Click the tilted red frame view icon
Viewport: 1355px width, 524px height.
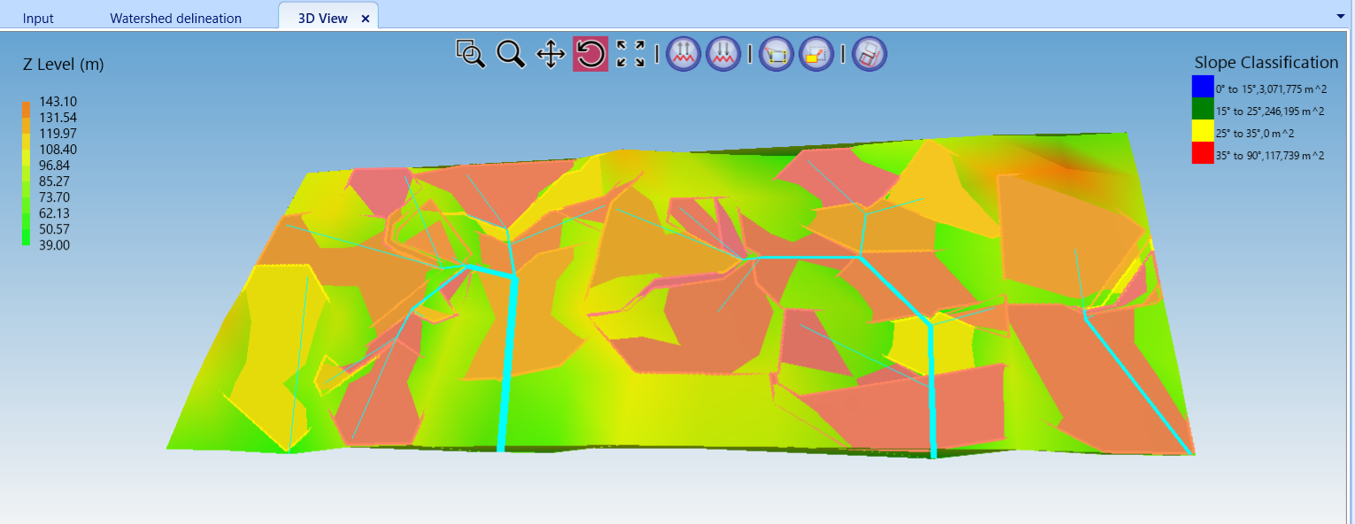870,54
